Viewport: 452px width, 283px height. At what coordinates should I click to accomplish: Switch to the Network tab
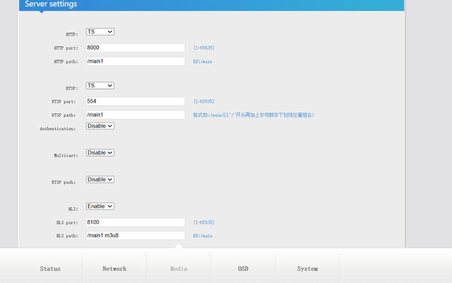[x=115, y=269]
